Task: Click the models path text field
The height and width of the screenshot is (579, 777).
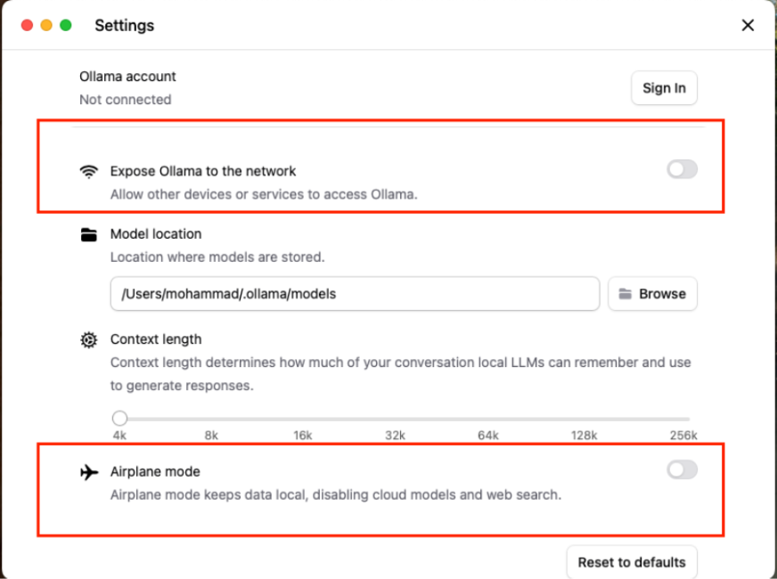Action: pos(355,294)
